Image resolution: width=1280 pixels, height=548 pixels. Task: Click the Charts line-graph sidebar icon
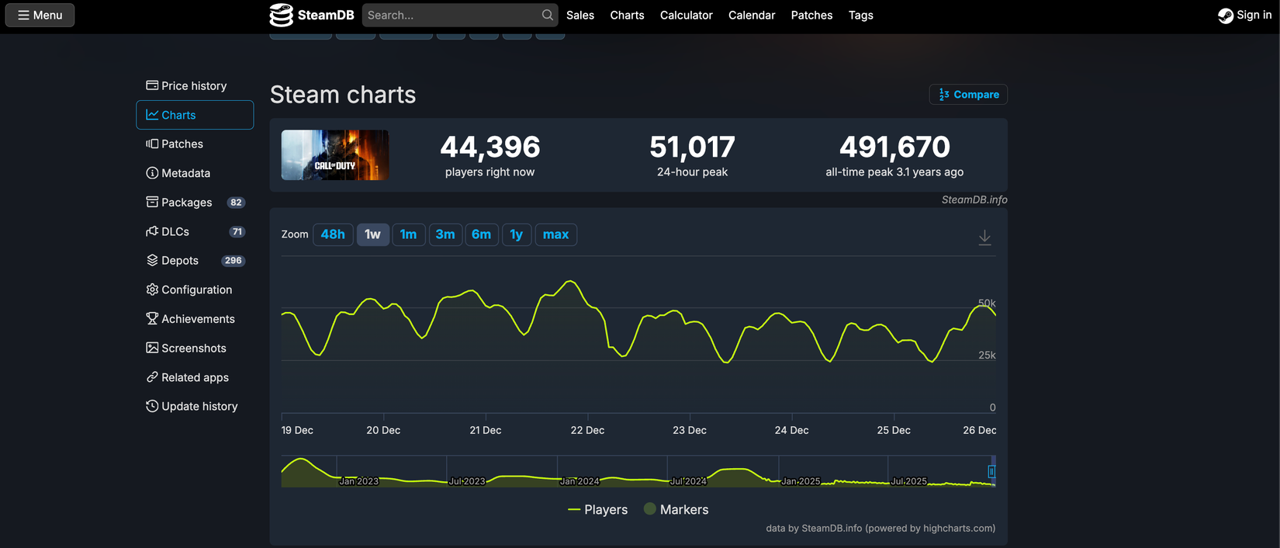tap(152, 115)
